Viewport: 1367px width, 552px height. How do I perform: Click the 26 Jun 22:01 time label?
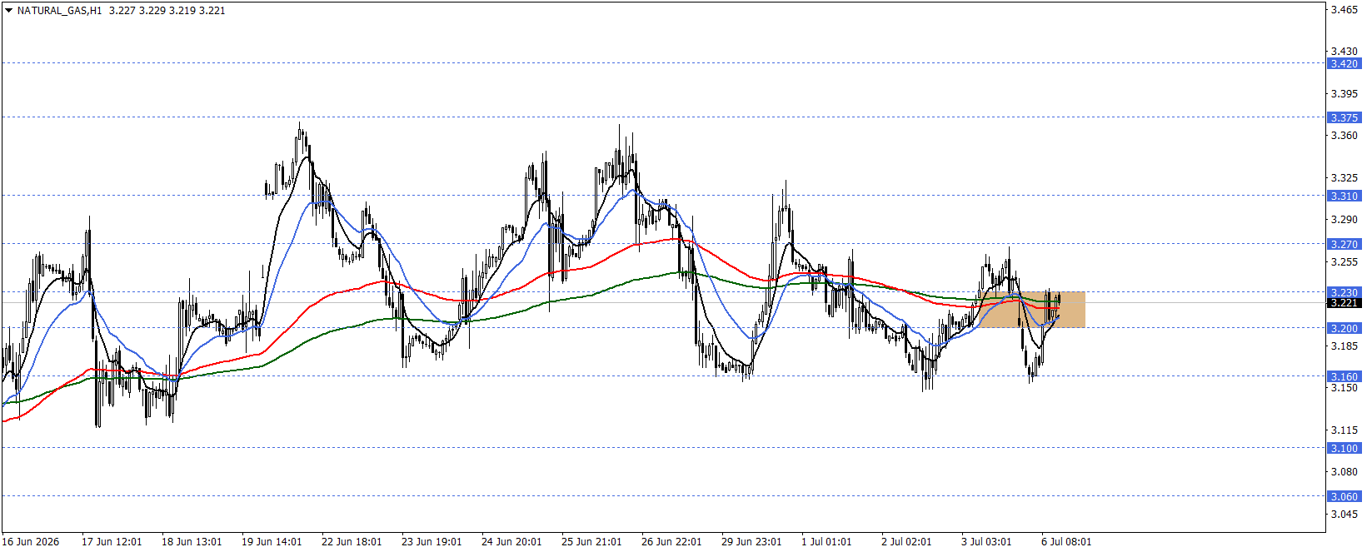(671, 542)
